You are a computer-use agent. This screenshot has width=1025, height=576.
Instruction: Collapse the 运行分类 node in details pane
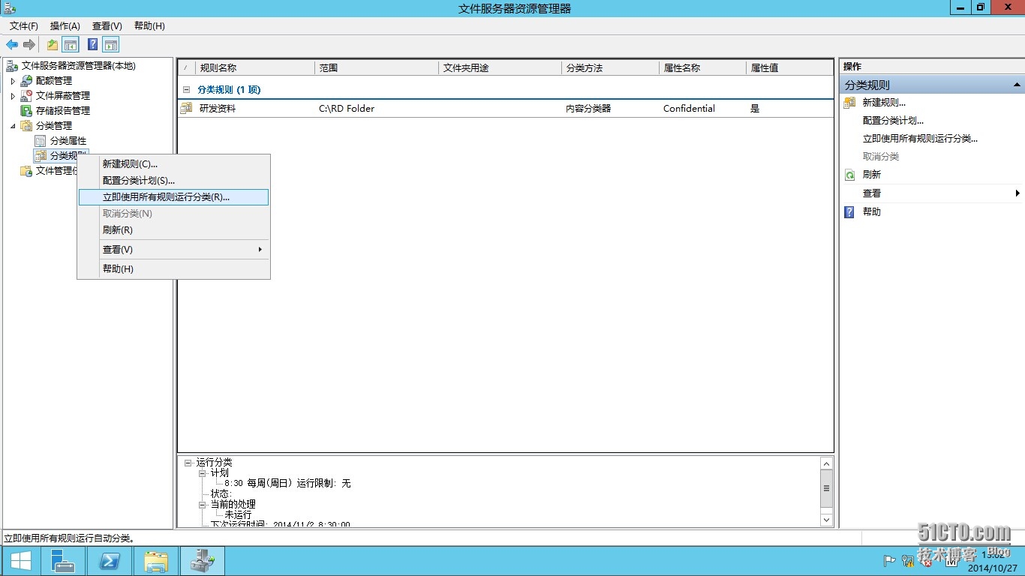pos(188,463)
